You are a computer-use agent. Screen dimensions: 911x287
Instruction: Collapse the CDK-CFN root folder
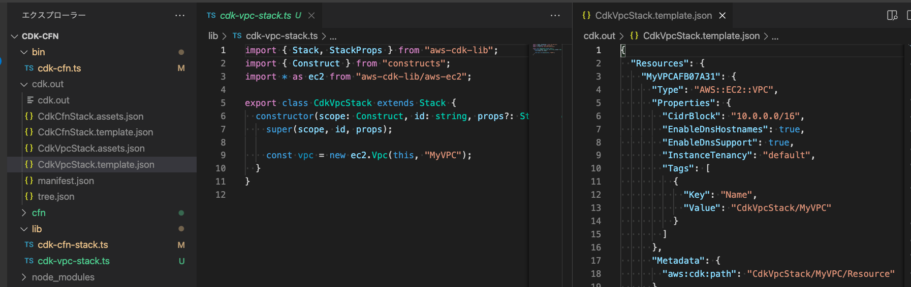[x=15, y=36]
